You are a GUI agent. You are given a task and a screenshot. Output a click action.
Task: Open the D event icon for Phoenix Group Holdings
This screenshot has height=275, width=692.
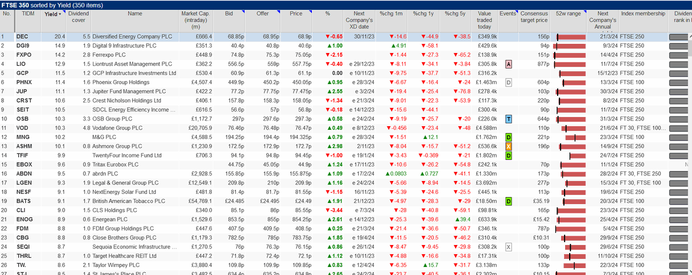click(x=509, y=82)
